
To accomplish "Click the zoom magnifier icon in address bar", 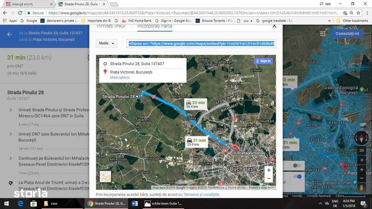I will click(x=352, y=13).
